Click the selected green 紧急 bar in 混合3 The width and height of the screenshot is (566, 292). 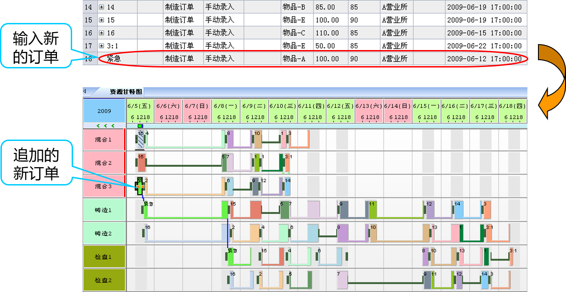coord(140,187)
